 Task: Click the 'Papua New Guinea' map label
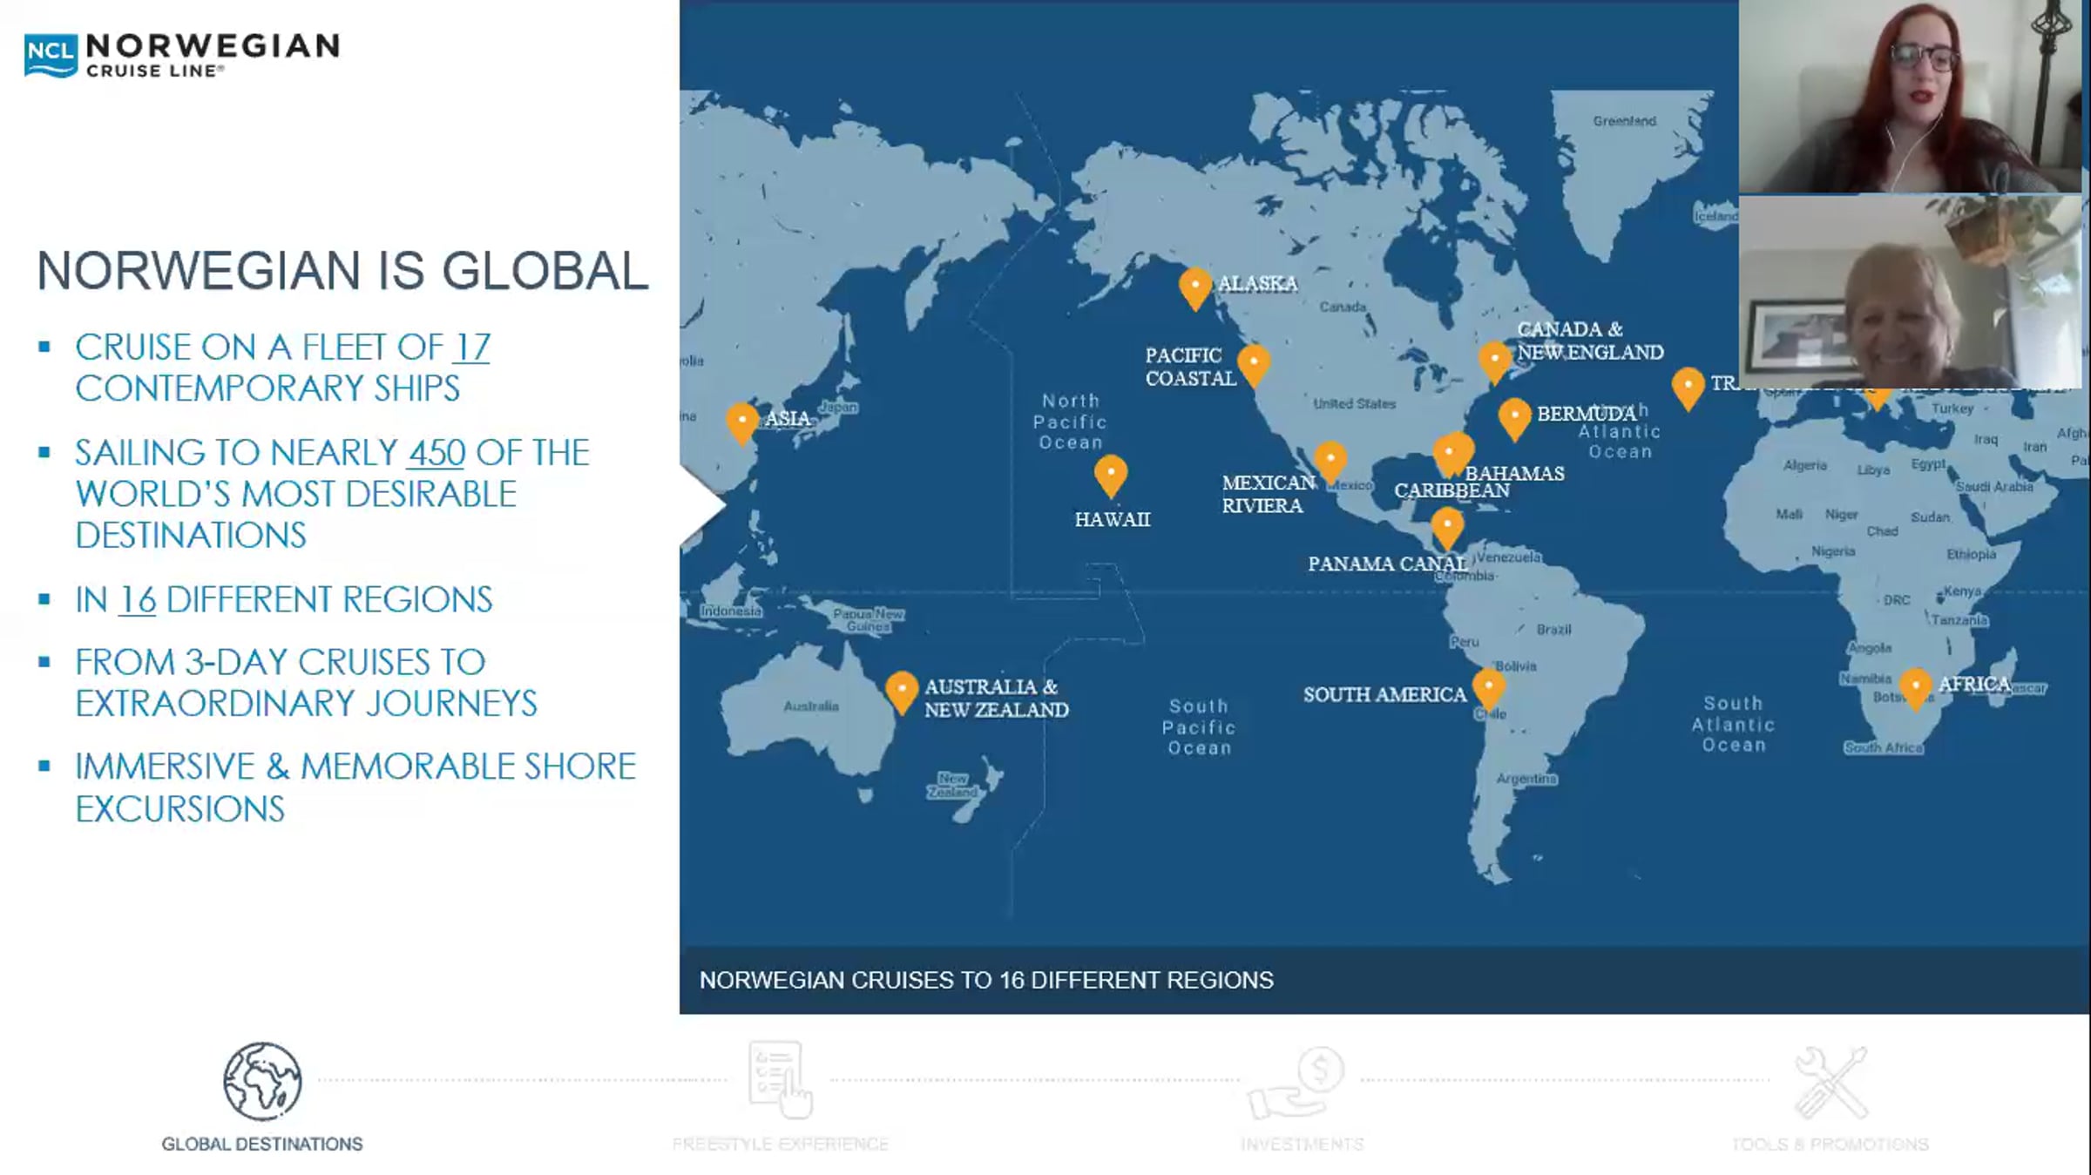[869, 619]
